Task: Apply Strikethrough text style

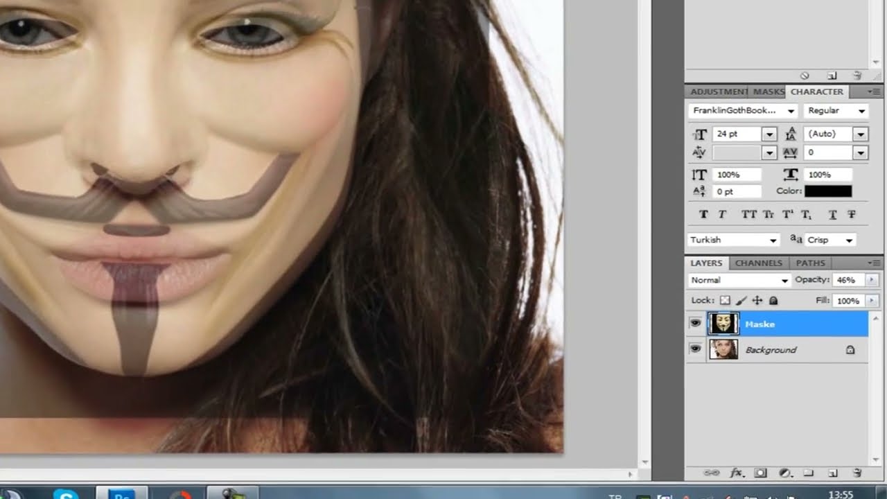Action: click(852, 215)
